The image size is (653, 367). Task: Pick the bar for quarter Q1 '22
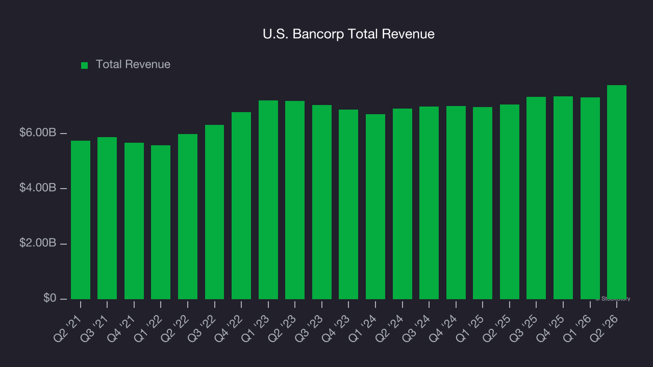161,222
